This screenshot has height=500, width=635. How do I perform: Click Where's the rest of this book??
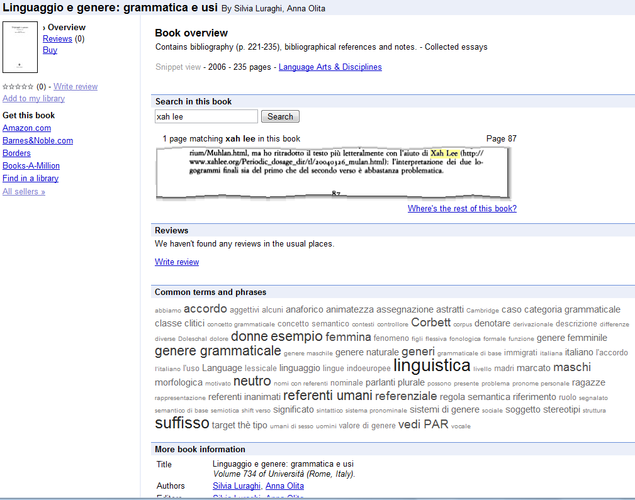462,208
